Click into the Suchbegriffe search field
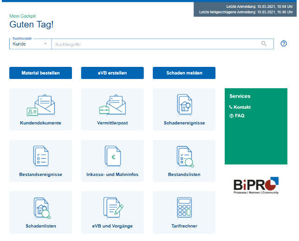 [156, 44]
